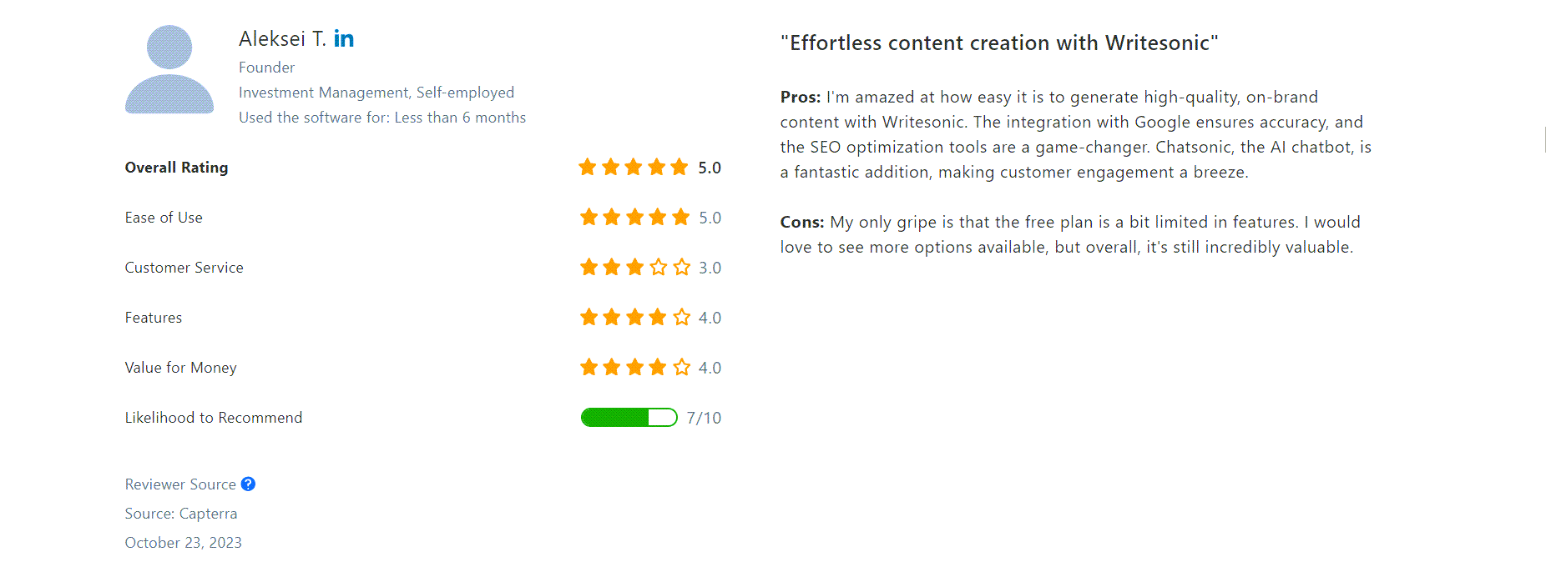The width and height of the screenshot is (1546, 567).
Task: Click the October 23, 2023 review date
Action: tap(184, 543)
